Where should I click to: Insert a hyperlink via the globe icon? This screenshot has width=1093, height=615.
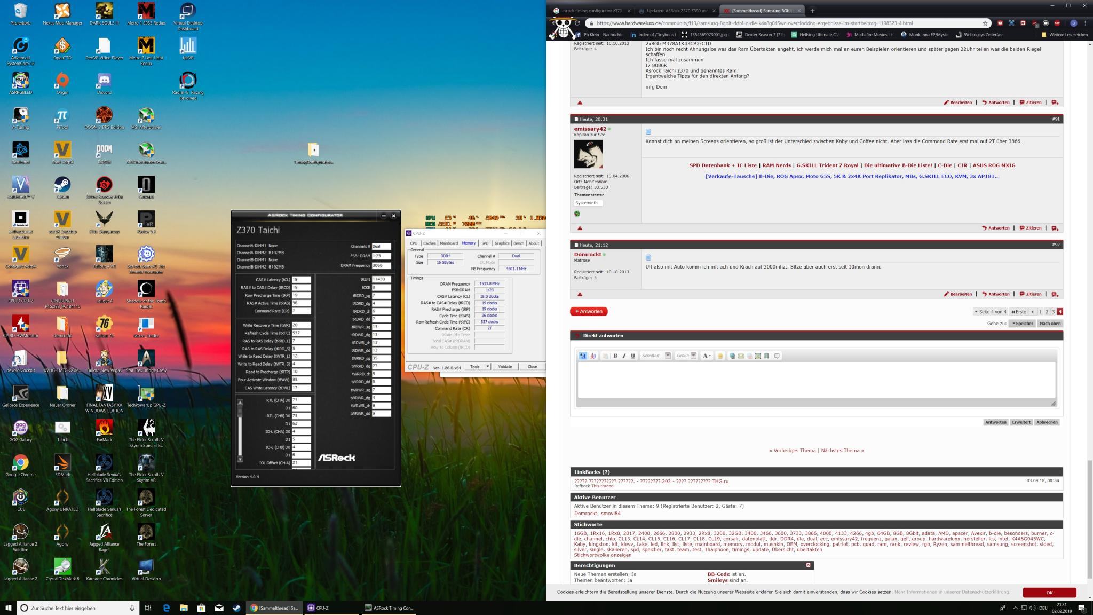pyautogui.click(x=732, y=356)
